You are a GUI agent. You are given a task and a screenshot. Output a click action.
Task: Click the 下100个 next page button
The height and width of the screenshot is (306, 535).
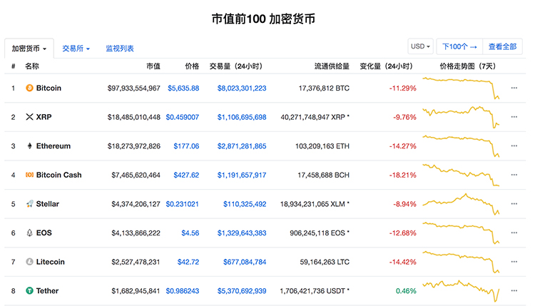[459, 47]
